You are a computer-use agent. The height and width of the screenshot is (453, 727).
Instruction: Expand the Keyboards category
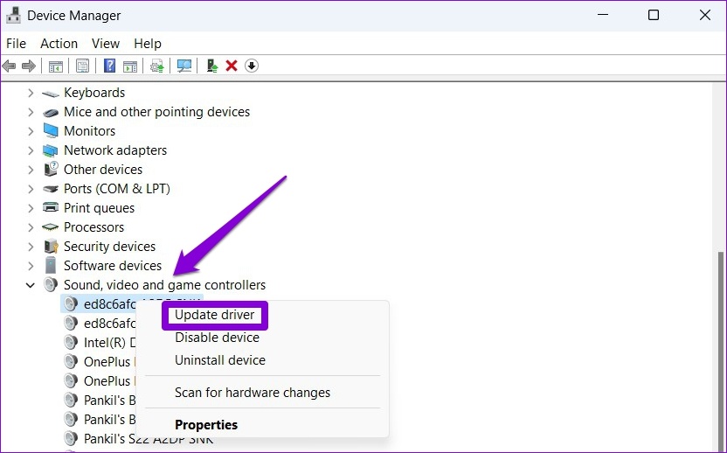[31, 93]
